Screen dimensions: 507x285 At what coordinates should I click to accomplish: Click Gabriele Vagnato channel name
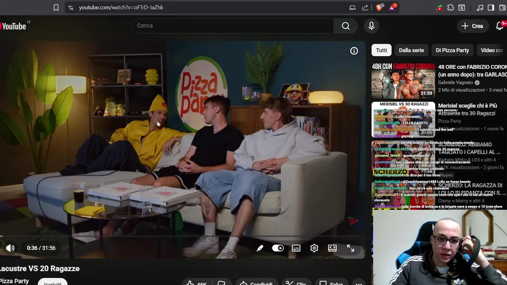tap(456, 82)
